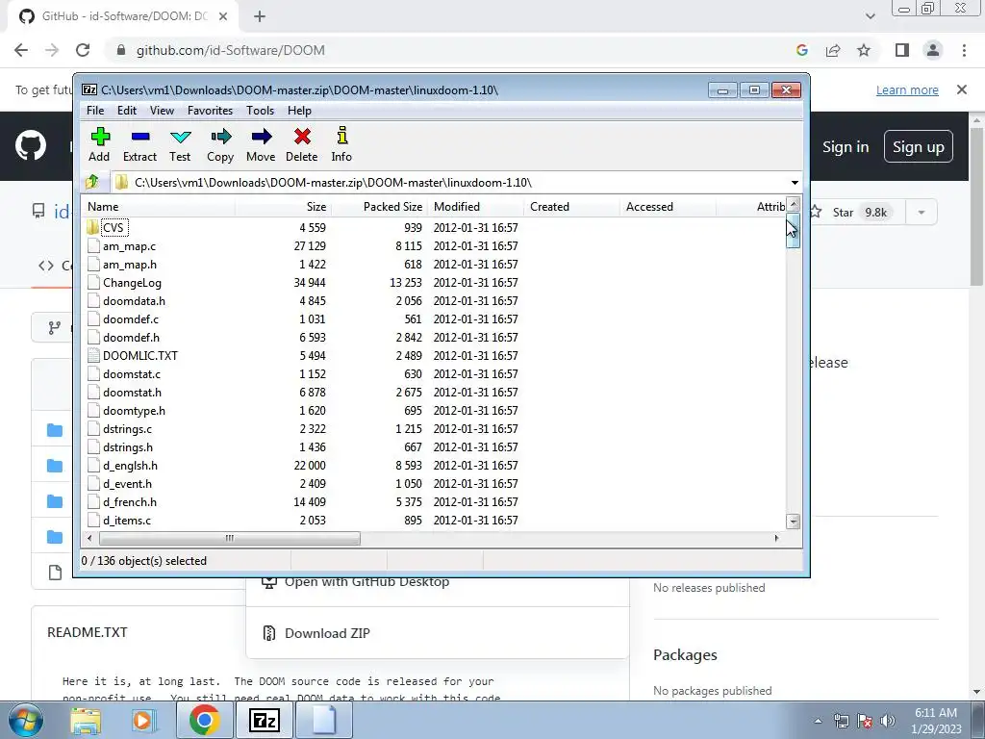The width and height of the screenshot is (985, 739).
Task: Click the GitHub Octocat logo
Action: pyautogui.click(x=30, y=146)
